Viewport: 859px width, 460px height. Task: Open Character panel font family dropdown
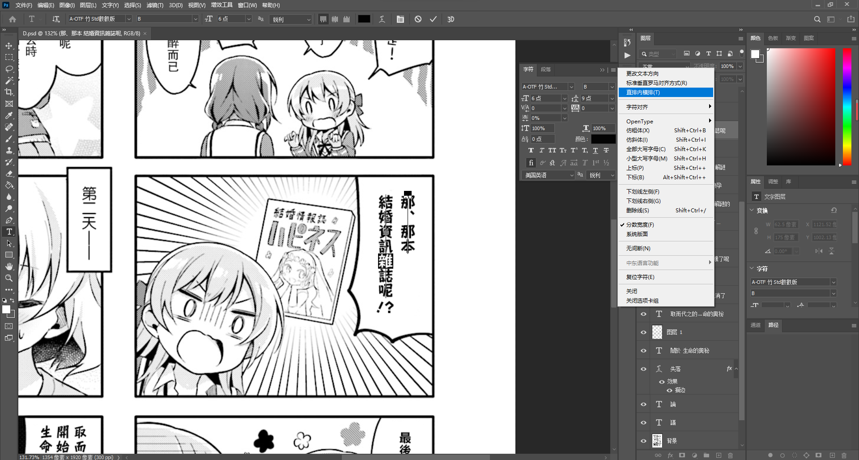[x=571, y=87]
